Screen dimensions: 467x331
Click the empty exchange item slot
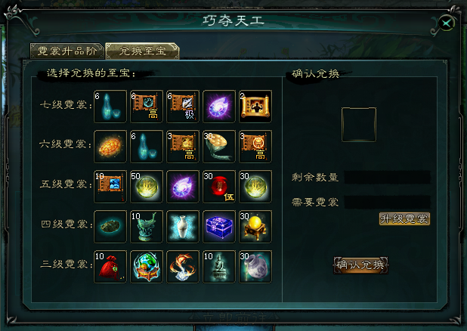click(x=359, y=125)
